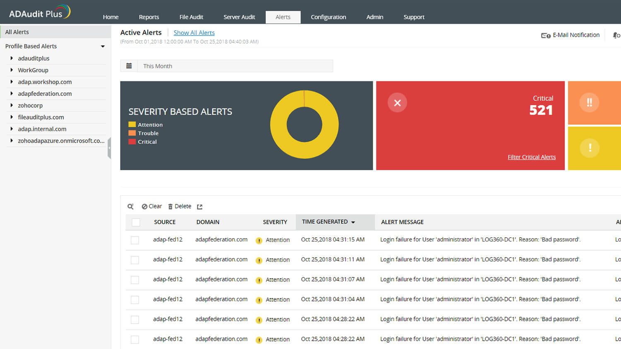Open the Show All Alerts link
Screen dimensions: 621x349
[194, 33]
